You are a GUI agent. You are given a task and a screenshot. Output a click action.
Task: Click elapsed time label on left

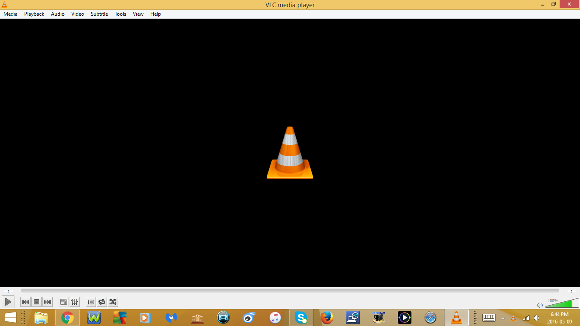[x=8, y=291]
